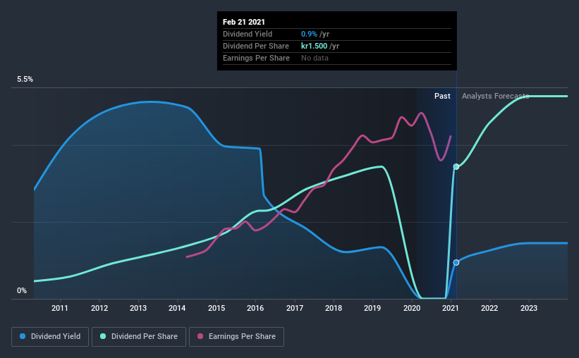Viewport: 579px width, 358px height.
Task: Click the 2016 year label on the axis
Action: (255, 308)
